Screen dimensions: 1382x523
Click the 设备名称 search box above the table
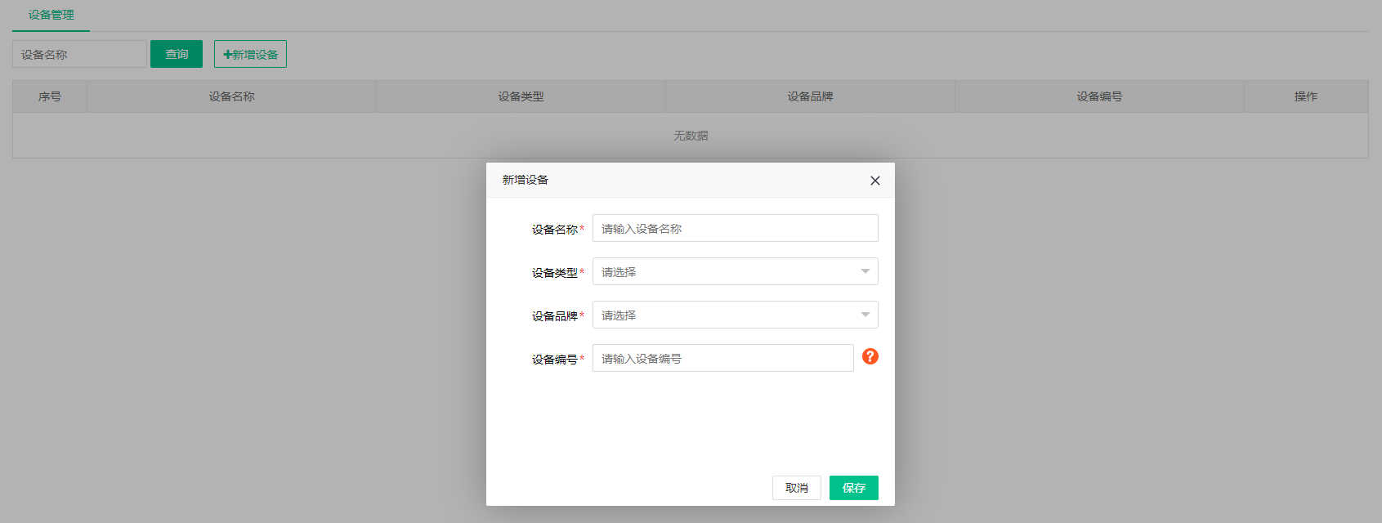click(79, 54)
